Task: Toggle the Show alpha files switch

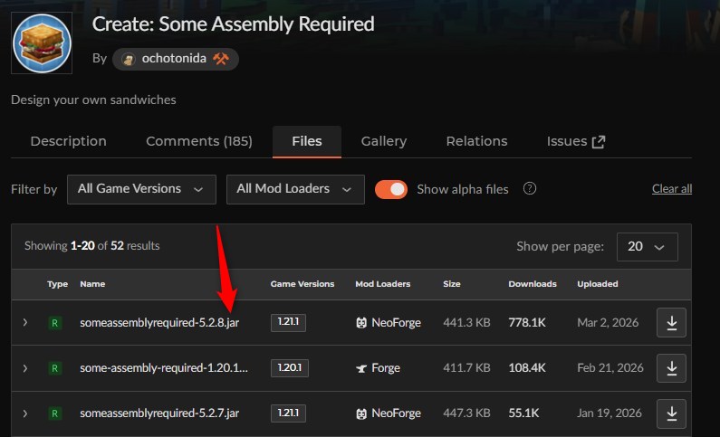Action: (x=390, y=189)
